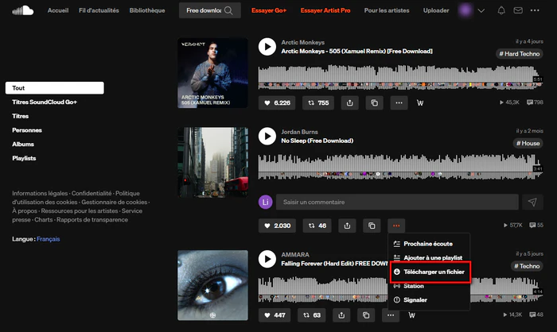Expand the profile dropdown chevron
The height and width of the screenshot is (332, 557).
(x=481, y=10)
